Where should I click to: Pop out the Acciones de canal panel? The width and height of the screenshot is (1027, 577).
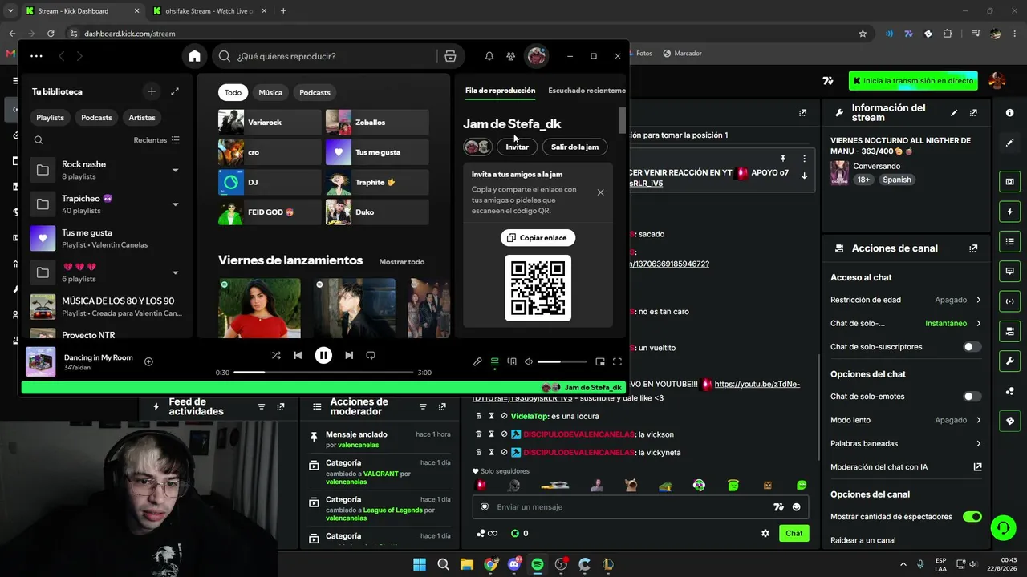[x=973, y=248]
